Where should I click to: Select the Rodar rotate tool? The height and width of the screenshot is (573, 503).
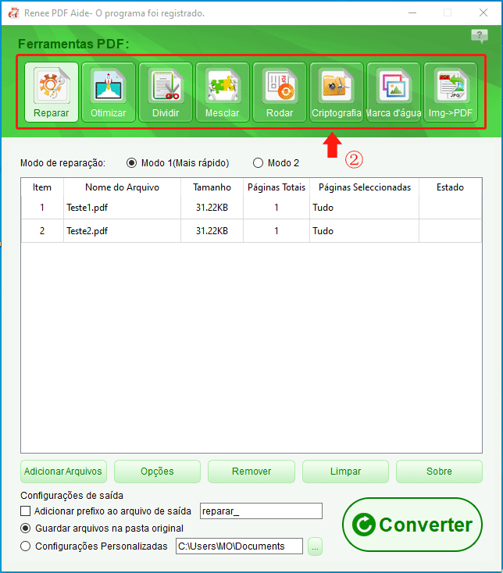[280, 91]
